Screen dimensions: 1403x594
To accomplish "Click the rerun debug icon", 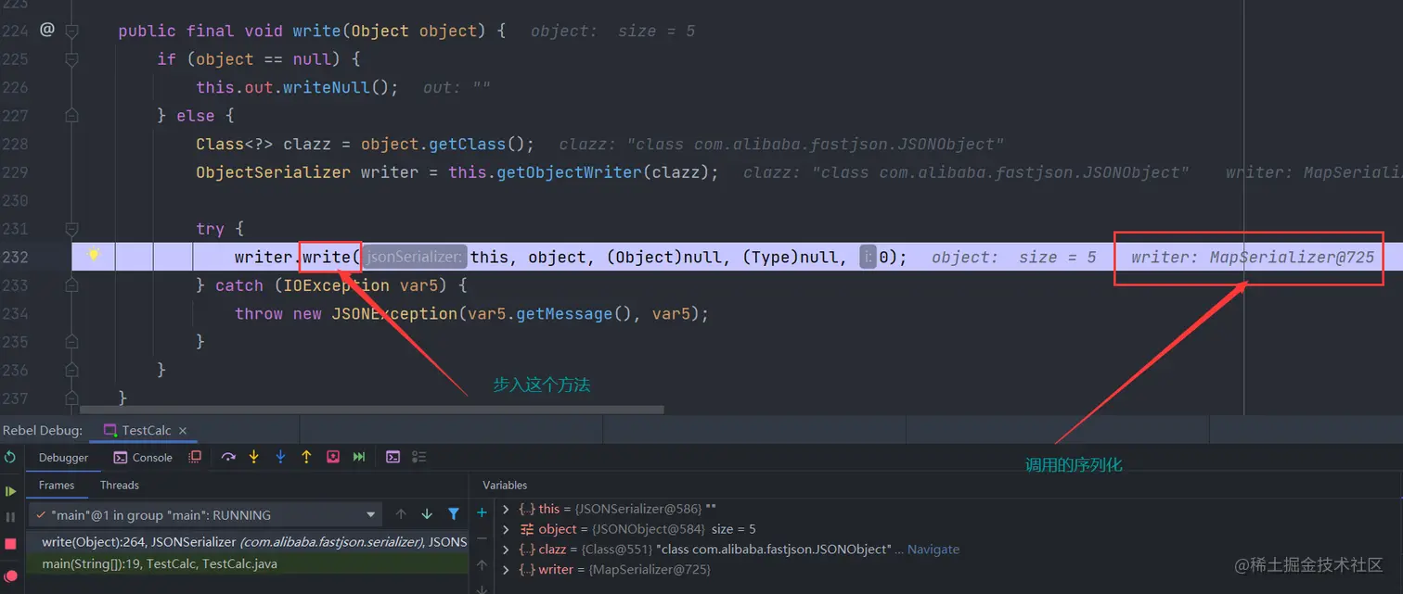I will click(10, 457).
